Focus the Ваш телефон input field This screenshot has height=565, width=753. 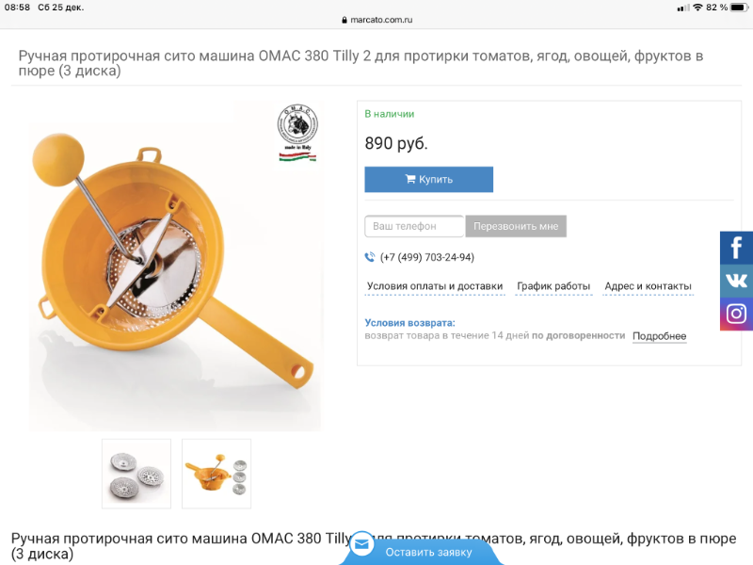pyautogui.click(x=414, y=226)
